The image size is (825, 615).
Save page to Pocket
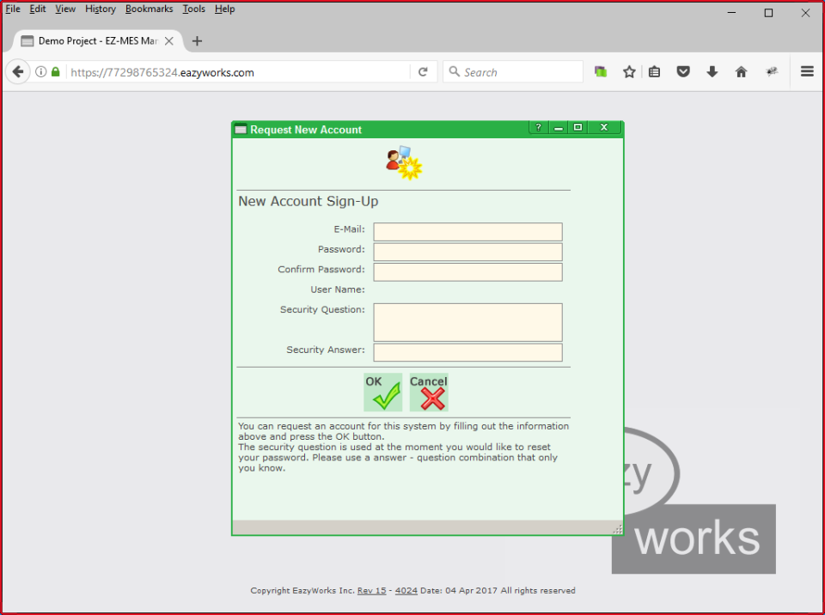(683, 71)
